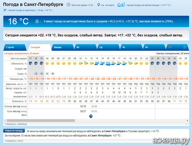Click the city buildings icon in blue banner
Screen dimensions: 192x146
click(x=37, y=21)
